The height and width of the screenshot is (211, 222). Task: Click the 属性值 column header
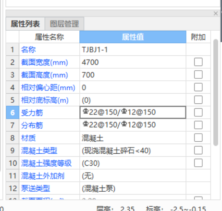(133, 37)
